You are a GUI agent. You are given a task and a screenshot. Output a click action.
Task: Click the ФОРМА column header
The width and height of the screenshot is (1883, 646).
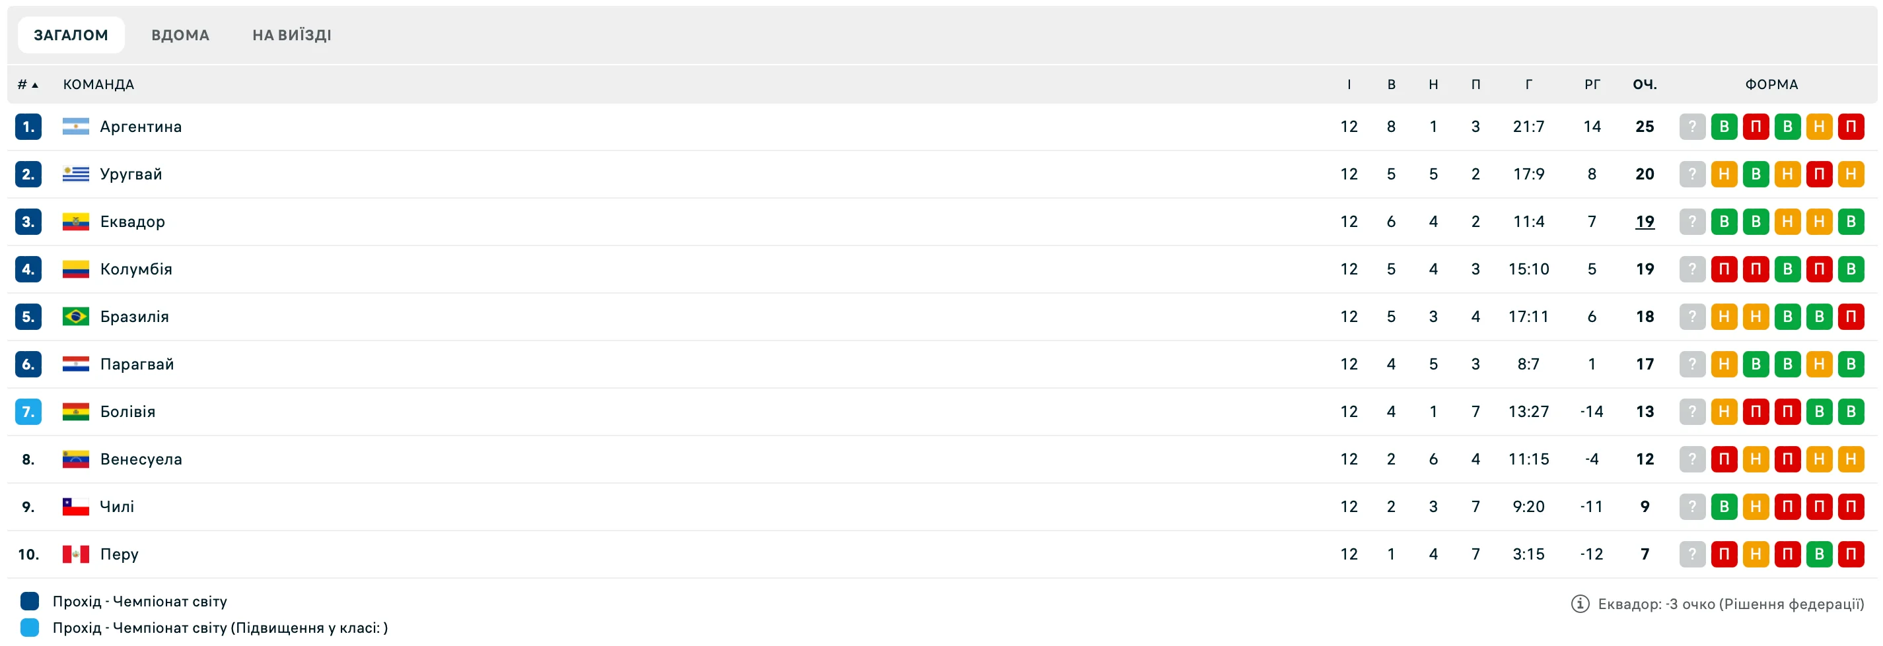1771,84
